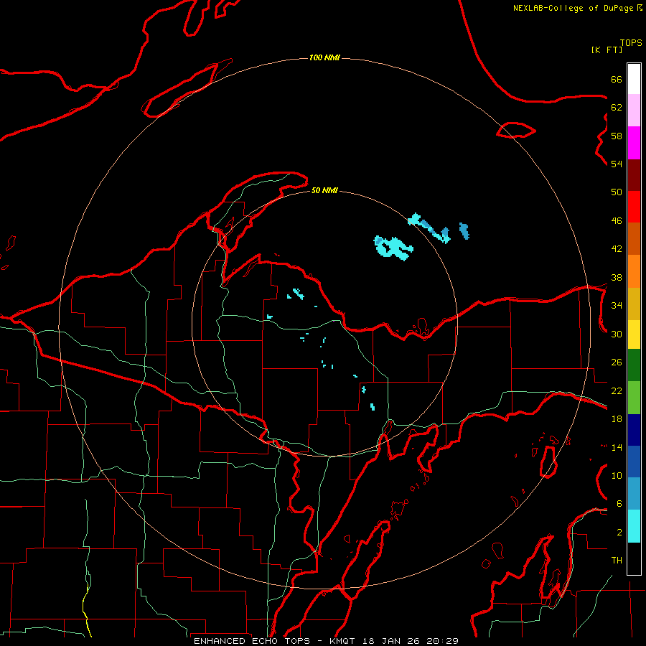
Task: Click the 18 value on the legend scale
Action: 617,418
